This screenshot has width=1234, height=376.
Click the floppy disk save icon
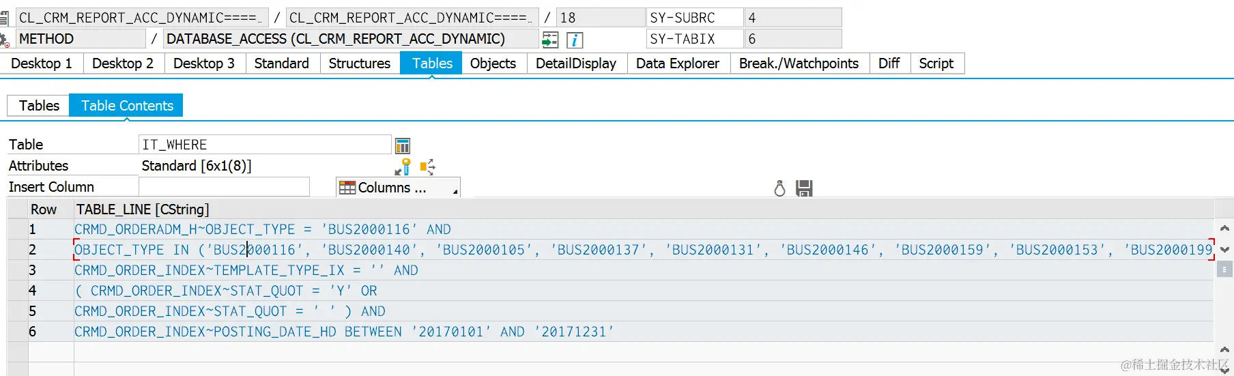click(x=804, y=188)
